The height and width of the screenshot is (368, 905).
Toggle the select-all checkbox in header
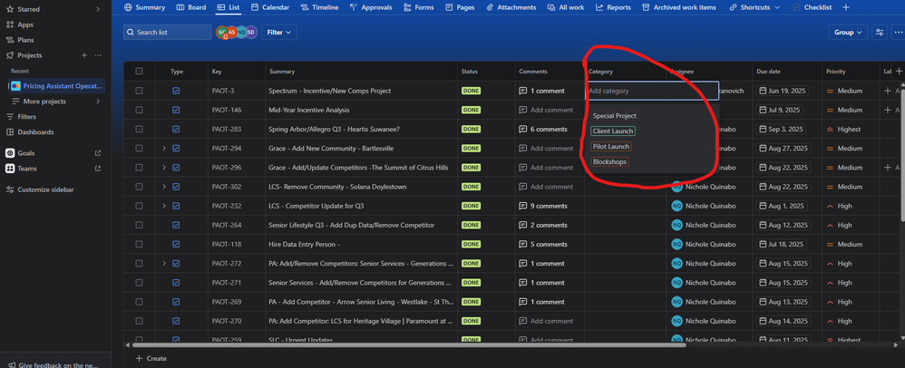139,72
